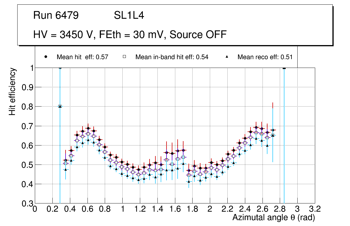
Task: Click the x-axis tick label '0'
Action: click(x=35, y=209)
